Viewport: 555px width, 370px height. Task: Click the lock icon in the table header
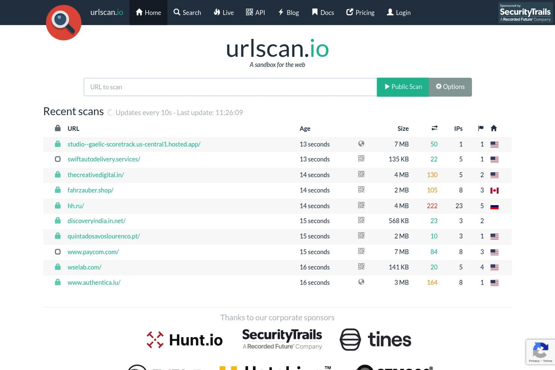(x=58, y=128)
